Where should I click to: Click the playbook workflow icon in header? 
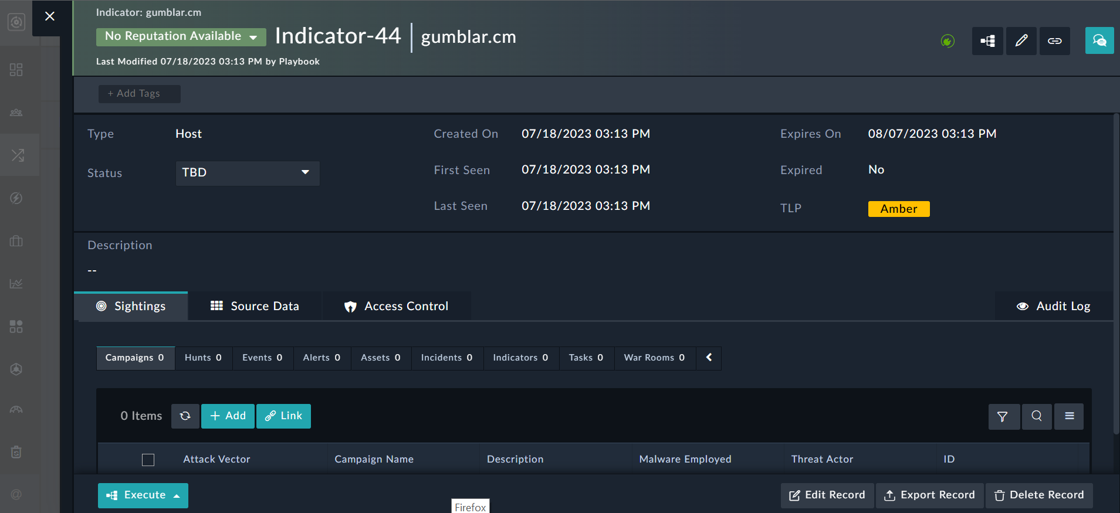tap(987, 41)
